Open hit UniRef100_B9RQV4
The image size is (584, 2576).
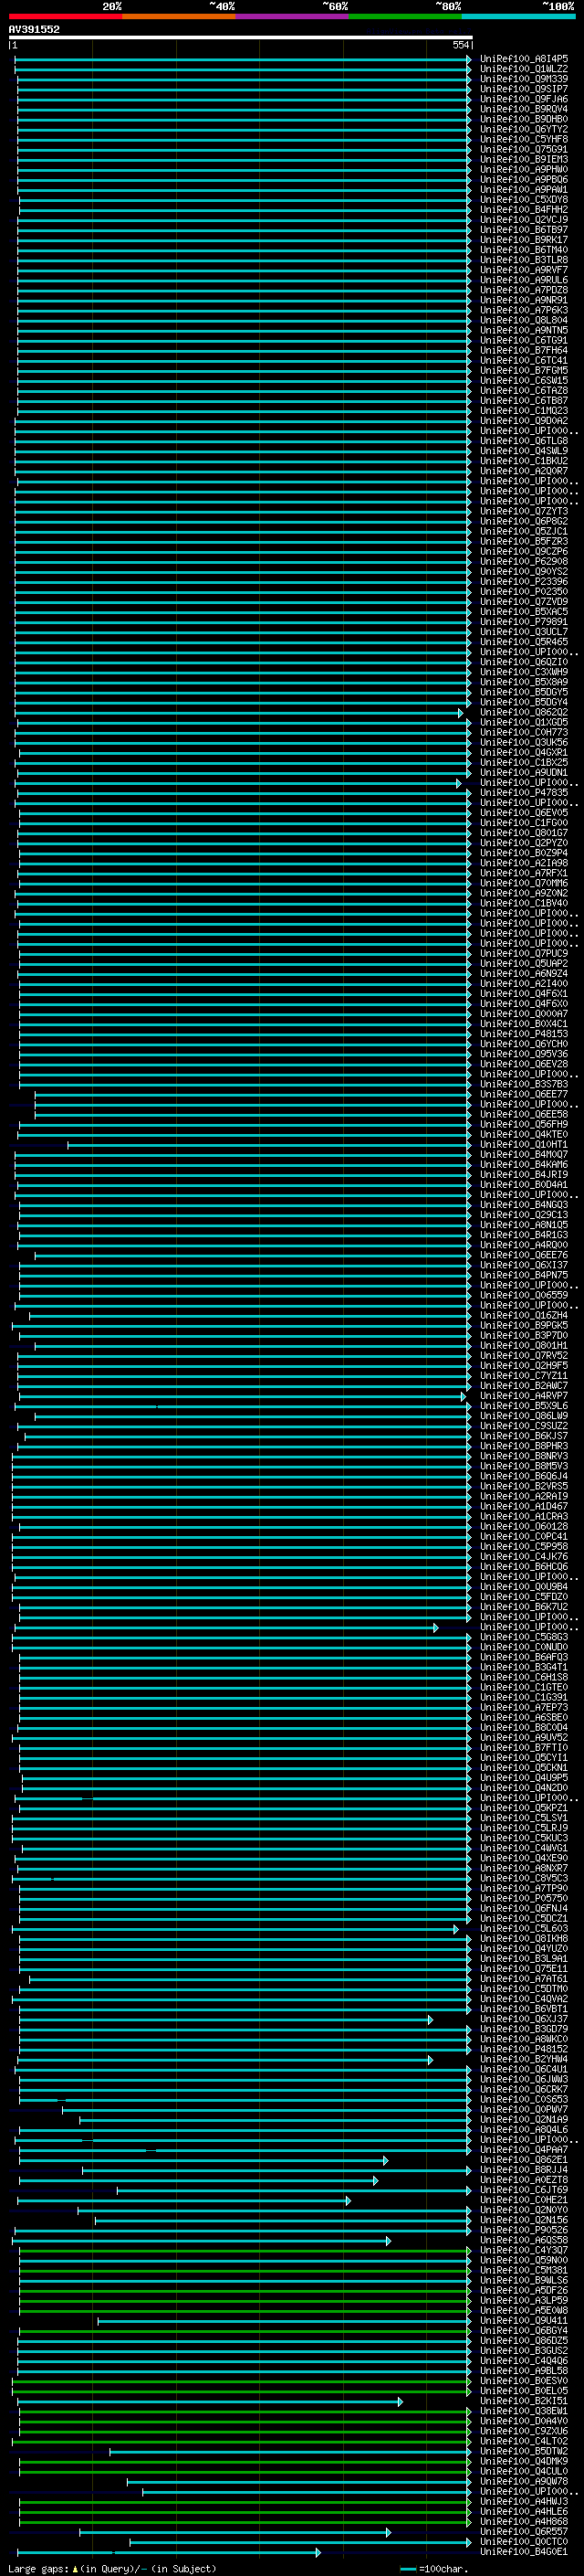point(524,109)
